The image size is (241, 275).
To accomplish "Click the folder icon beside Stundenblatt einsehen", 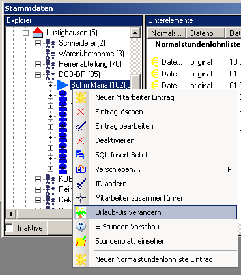I will (x=81, y=241).
